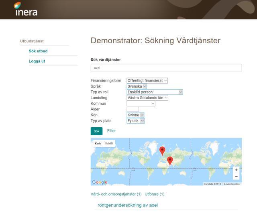Open the Användarvillkor map link
Viewport: 257px width, 222px height.
tap(232, 184)
